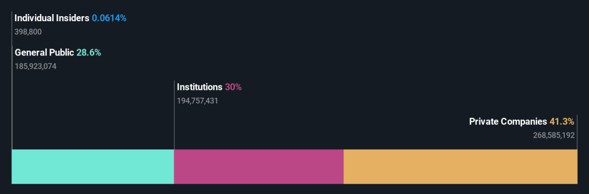This screenshot has width=589, height=194.
Task: Select the General Public label
Action: (x=44, y=53)
